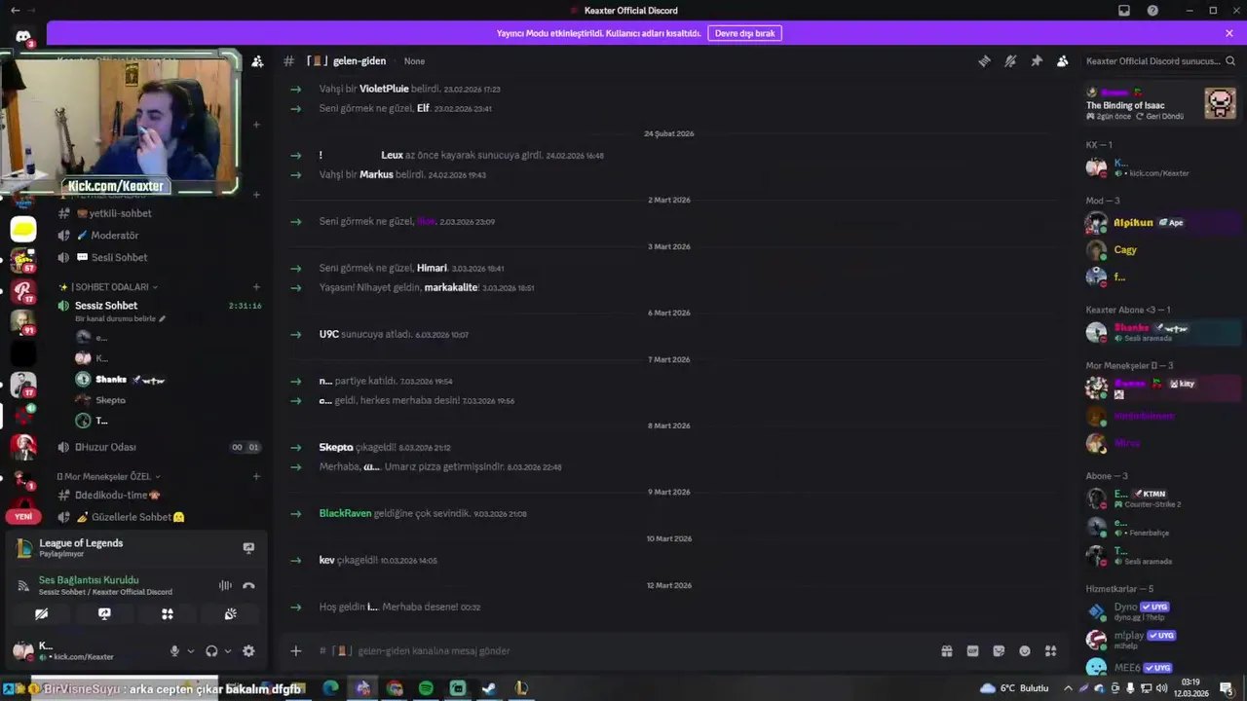Screen dimensions: 1247x701
Task: Deafen with the headphones icon
Action: [211, 651]
